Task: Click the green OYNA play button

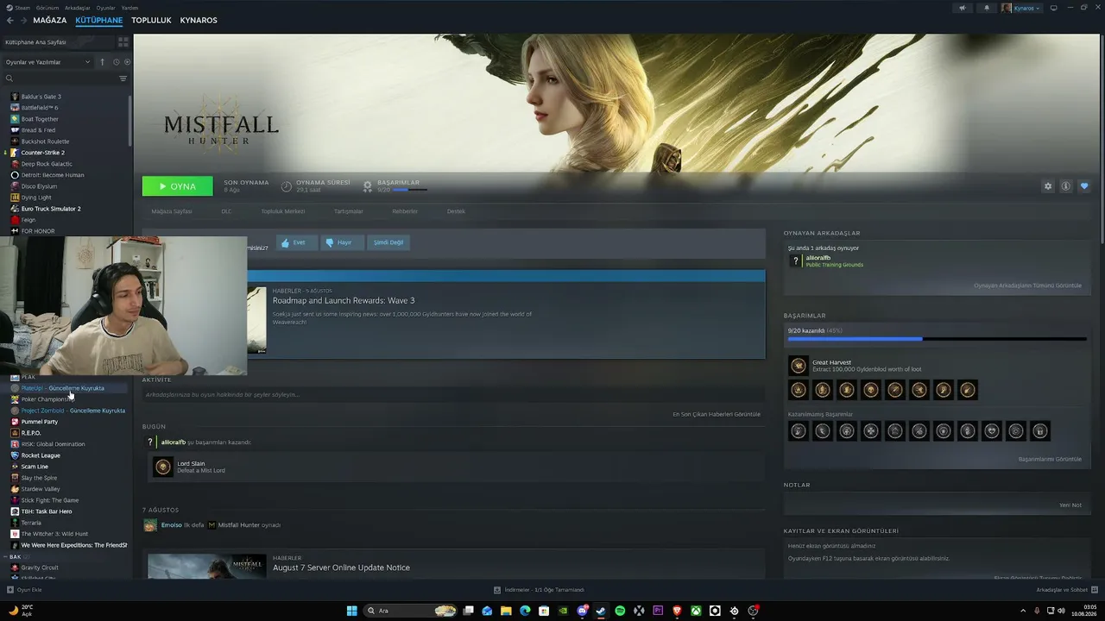Action: [x=177, y=186]
